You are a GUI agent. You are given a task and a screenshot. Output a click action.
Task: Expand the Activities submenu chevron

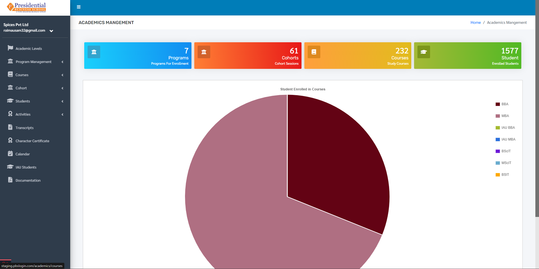(x=62, y=114)
